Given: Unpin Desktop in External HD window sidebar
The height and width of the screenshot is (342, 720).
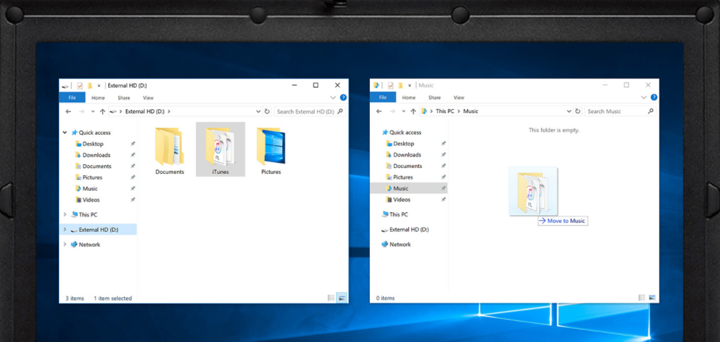Looking at the screenshot, I should [x=132, y=144].
